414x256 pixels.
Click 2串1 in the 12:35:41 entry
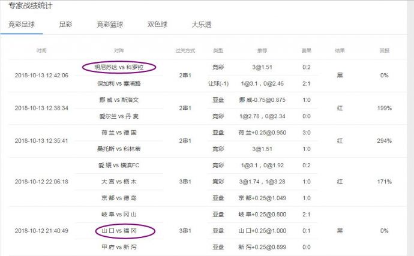[x=185, y=141]
